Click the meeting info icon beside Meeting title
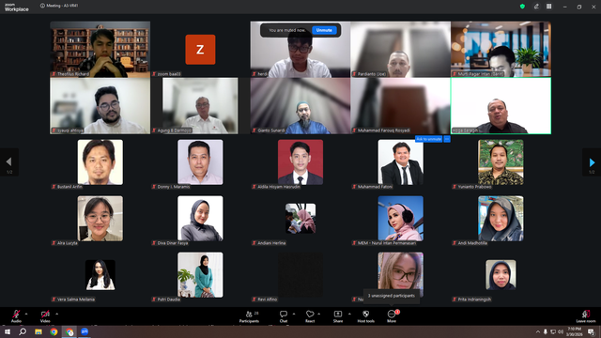 pos(42,6)
